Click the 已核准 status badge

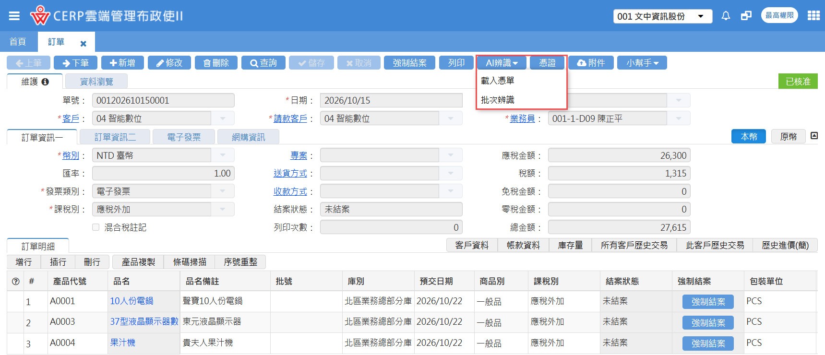[798, 82]
